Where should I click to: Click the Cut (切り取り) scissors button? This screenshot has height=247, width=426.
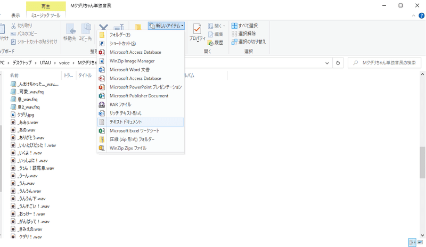tap(21, 26)
